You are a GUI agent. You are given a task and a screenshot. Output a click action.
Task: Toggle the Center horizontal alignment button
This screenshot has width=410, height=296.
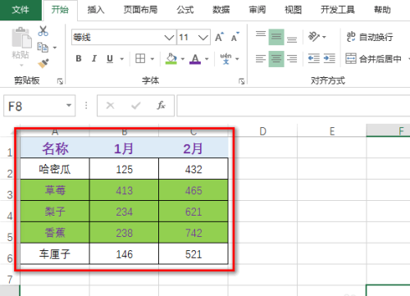[x=276, y=59]
